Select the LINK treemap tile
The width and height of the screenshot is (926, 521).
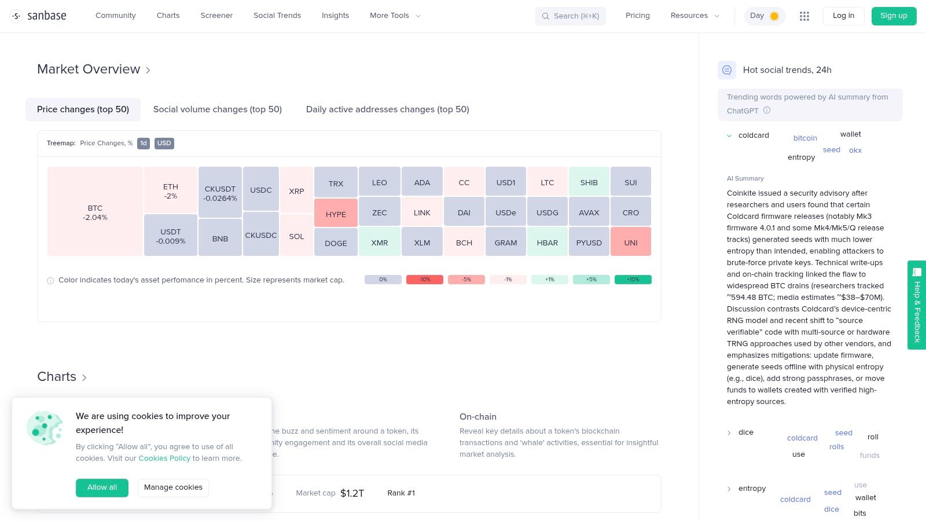coord(422,211)
